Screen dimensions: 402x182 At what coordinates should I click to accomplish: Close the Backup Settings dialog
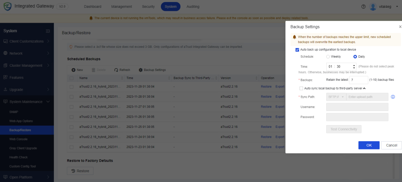(400, 27)
